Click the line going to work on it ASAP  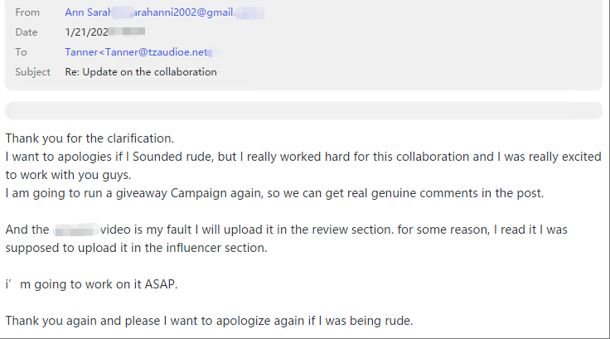point(91,284)
